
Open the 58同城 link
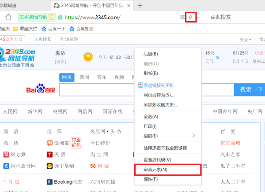tap(99, 166)
